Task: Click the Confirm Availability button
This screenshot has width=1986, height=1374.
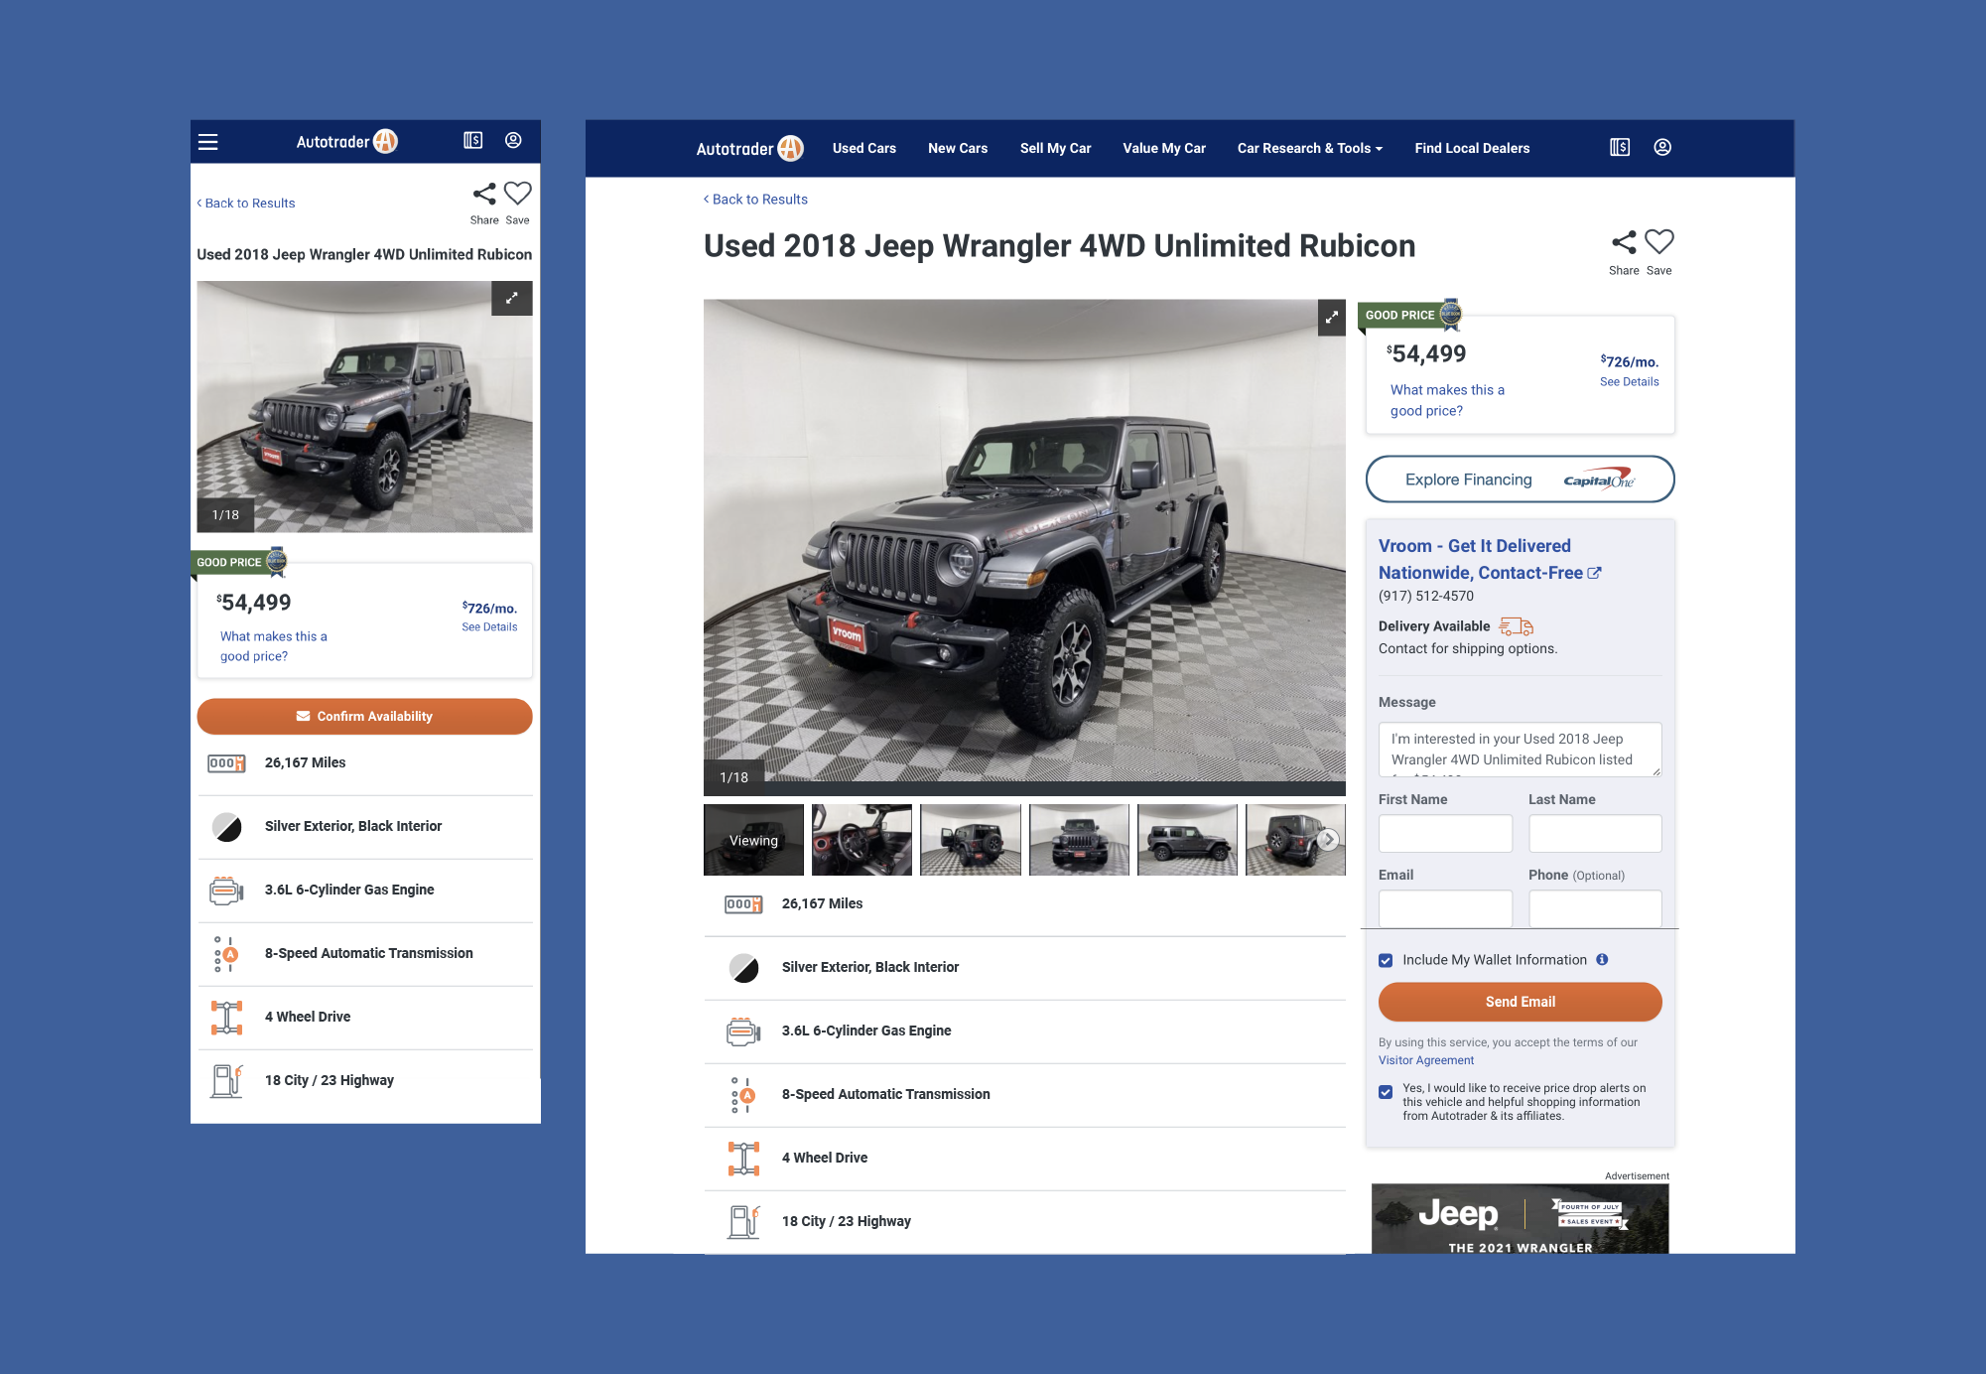Action: coord(364,717)
